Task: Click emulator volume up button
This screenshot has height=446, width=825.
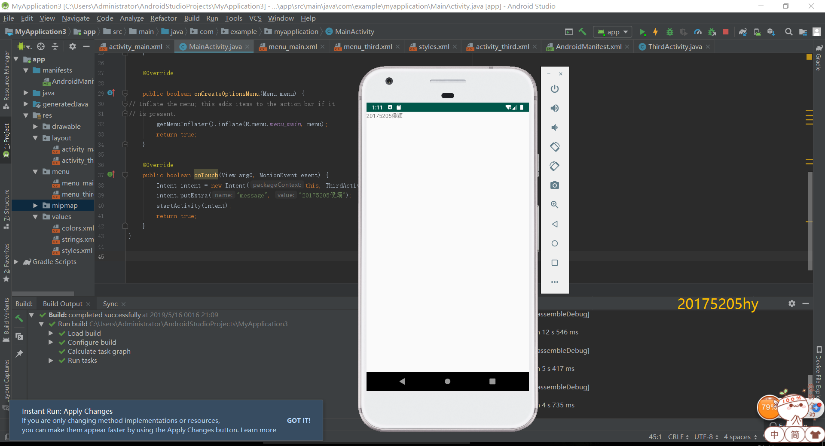Action: click(x=555, y=108)
